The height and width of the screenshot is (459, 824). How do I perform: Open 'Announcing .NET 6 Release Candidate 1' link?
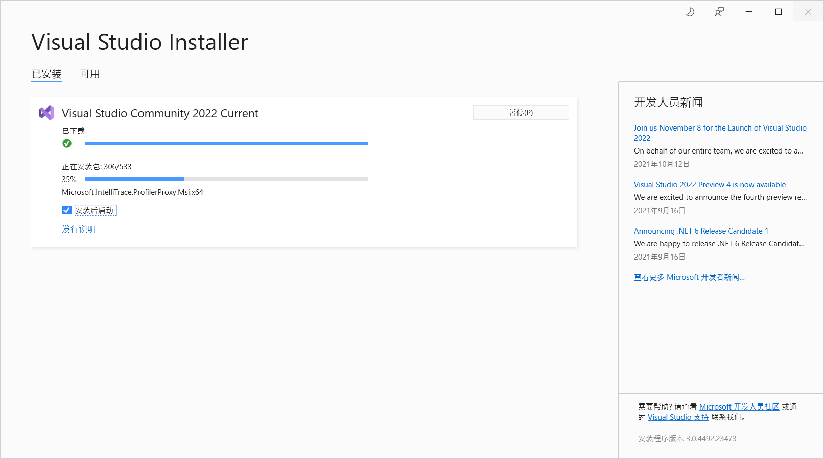[x=701, y=231]
